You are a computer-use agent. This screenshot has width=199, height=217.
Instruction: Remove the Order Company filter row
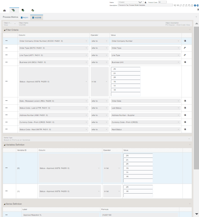pyautogui.click(x=6, y=41)
